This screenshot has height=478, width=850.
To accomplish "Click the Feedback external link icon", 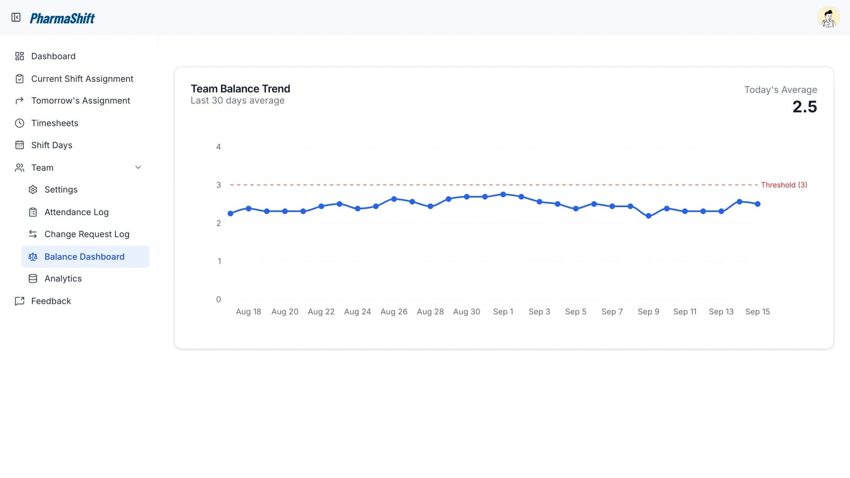I will click(x=20, y=301).
